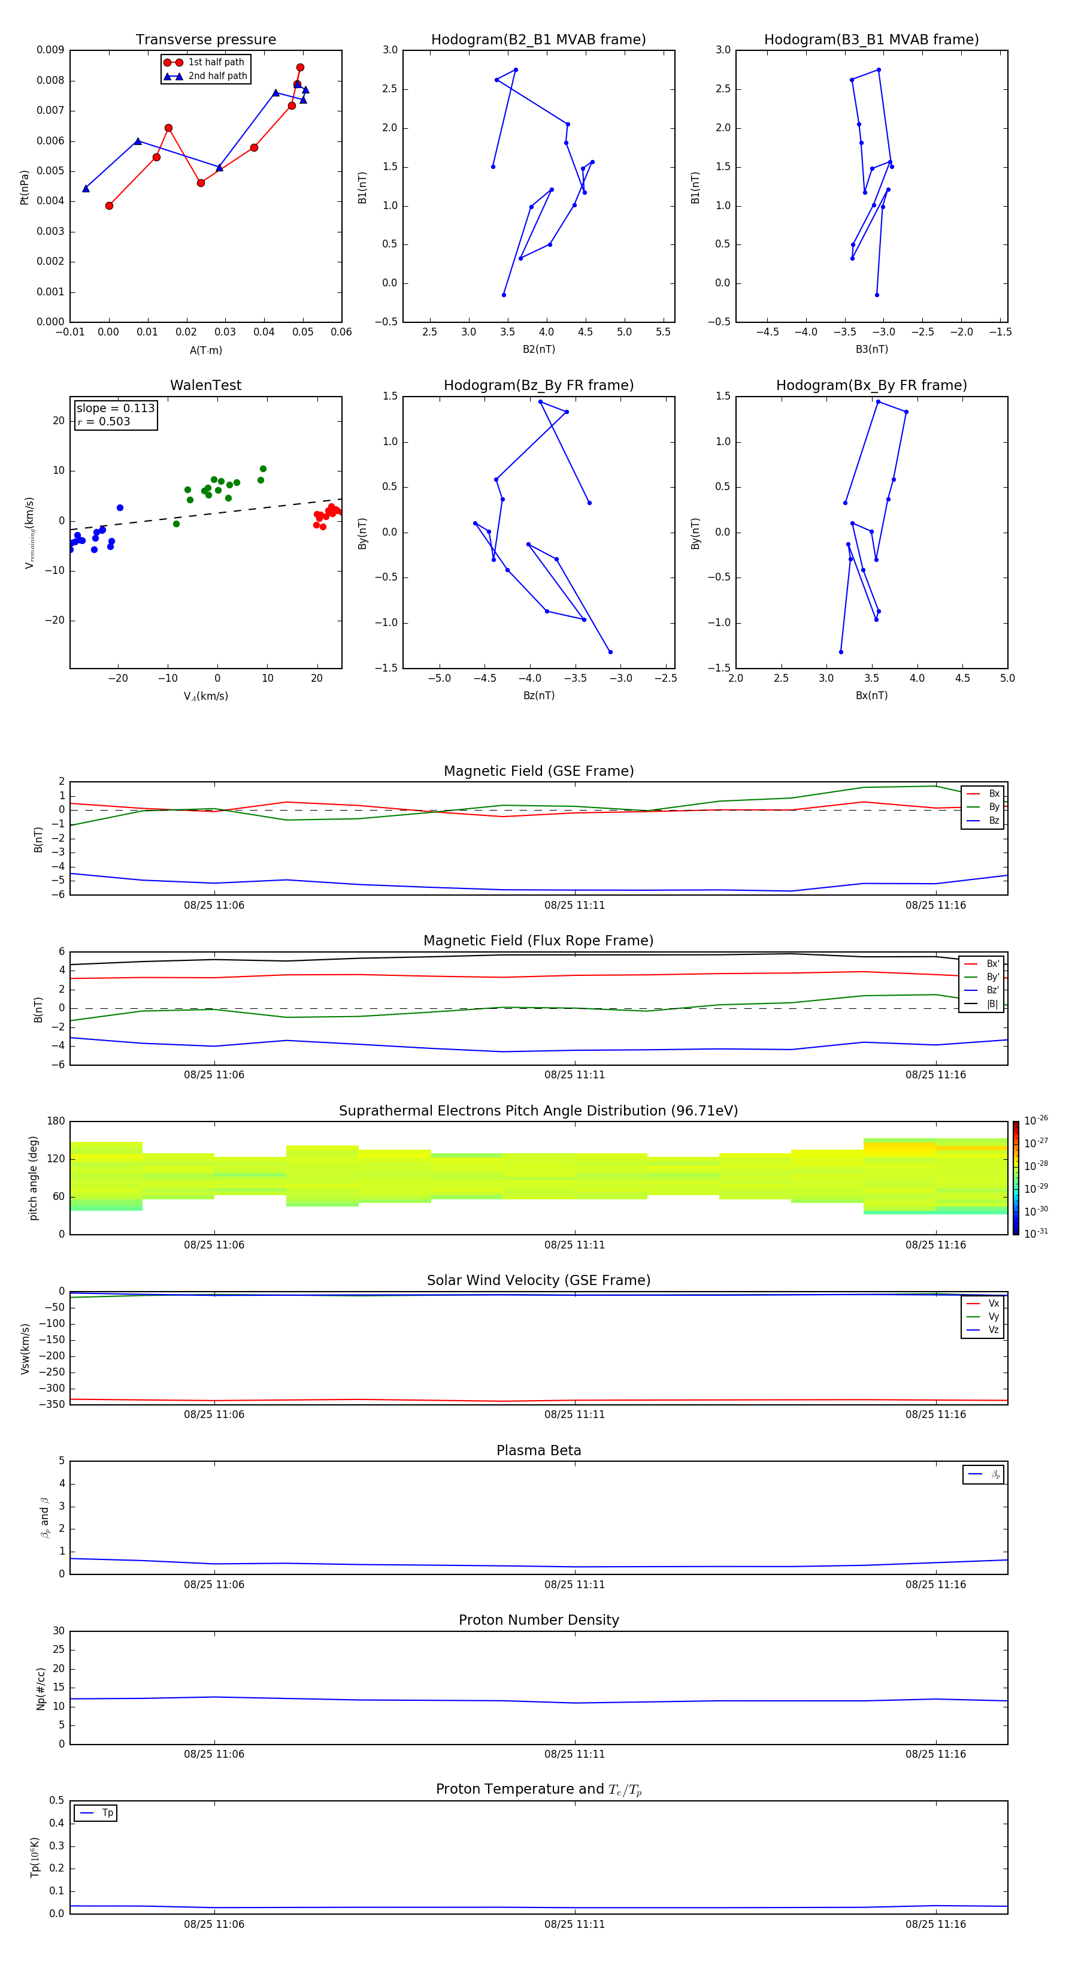This screenshot has height=1977, width=1078.
Task: Click the 'V_A(km/s)' x-axis label
Action: tap(205, 696)
